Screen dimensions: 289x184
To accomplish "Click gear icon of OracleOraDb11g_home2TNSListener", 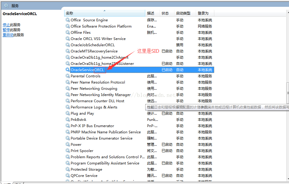I will pos(68,63).
